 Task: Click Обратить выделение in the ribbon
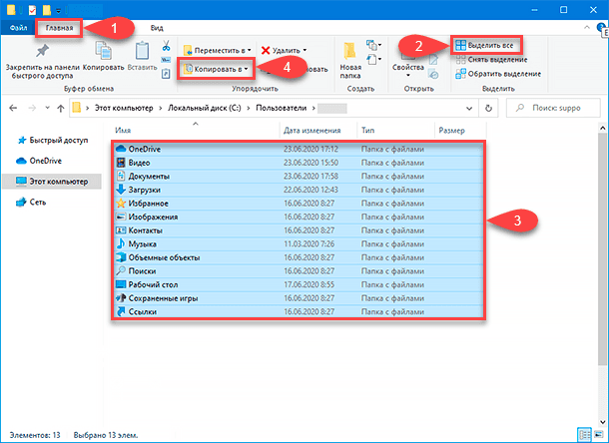497,74
